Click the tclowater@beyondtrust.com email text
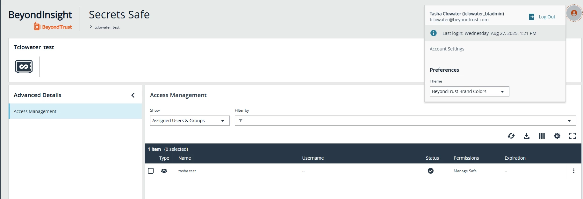Screen dimensions: 583x199 click(x=459, y=20)
